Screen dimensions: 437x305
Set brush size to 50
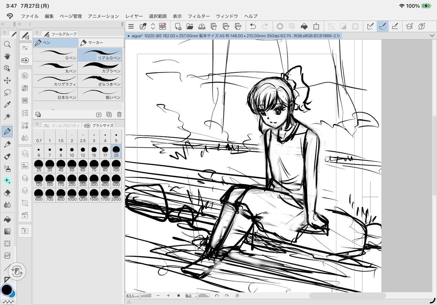tap(72, 166)
